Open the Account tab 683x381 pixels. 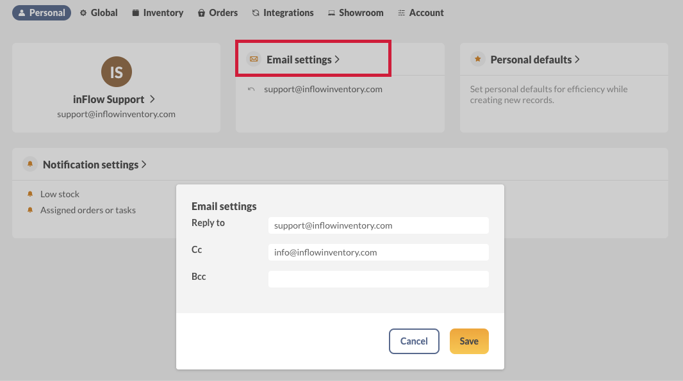pyautogui.click(x=421, y=12)
